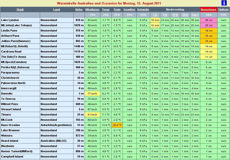
Task: Select the Waiouru city cell
Action: click(x=20, y=136)
